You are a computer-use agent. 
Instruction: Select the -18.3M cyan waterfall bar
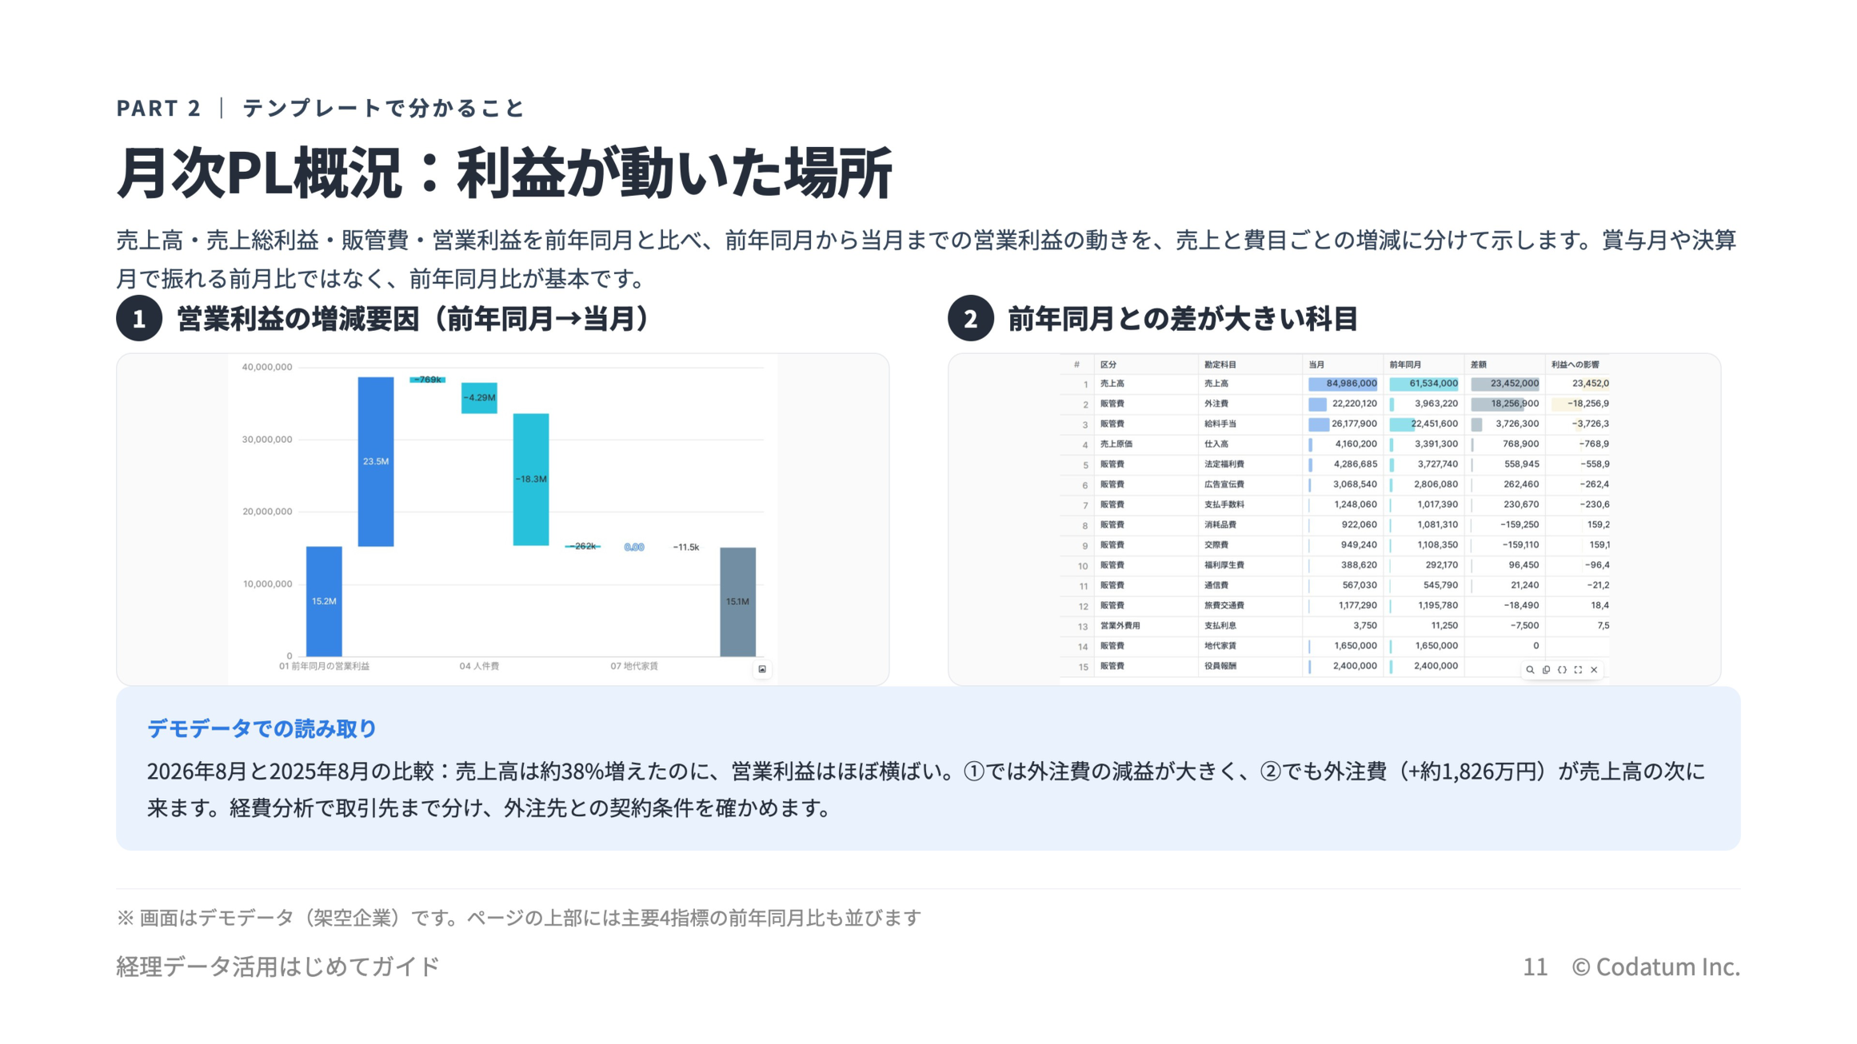tap(531, 480)
